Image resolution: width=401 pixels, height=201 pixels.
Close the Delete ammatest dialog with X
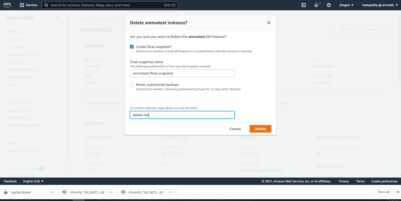(269, 23)
